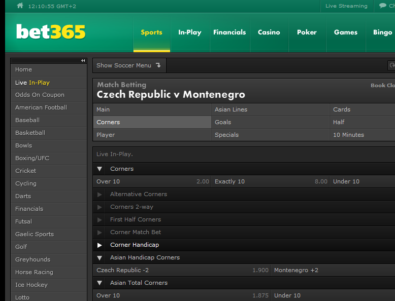
Task: Bet on Exactly 10 corners at 8.00
Action: click(x=270, y=181)
